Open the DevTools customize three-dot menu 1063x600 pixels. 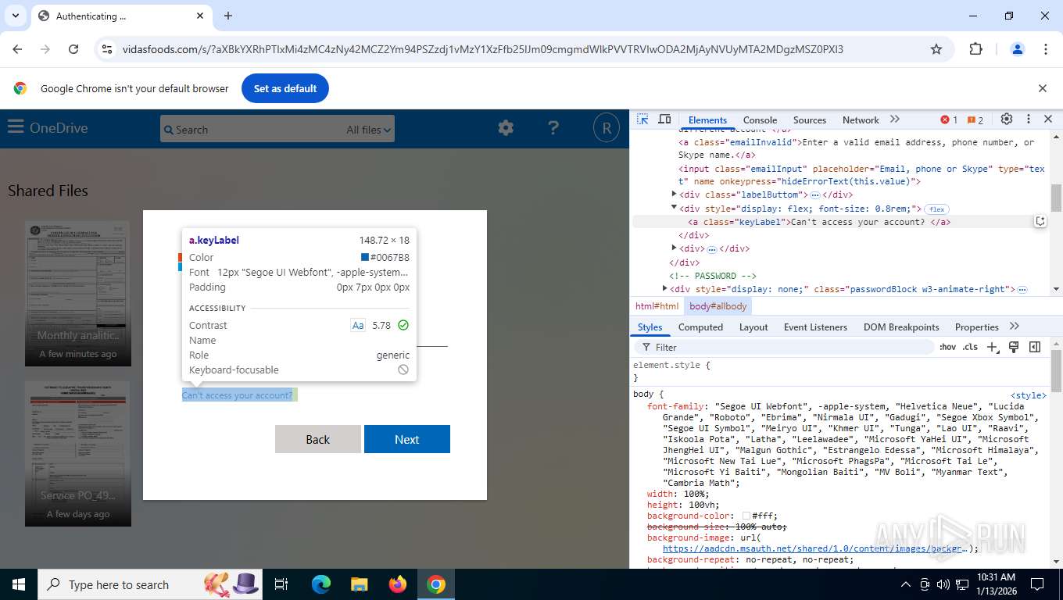tap(1029, 120)
